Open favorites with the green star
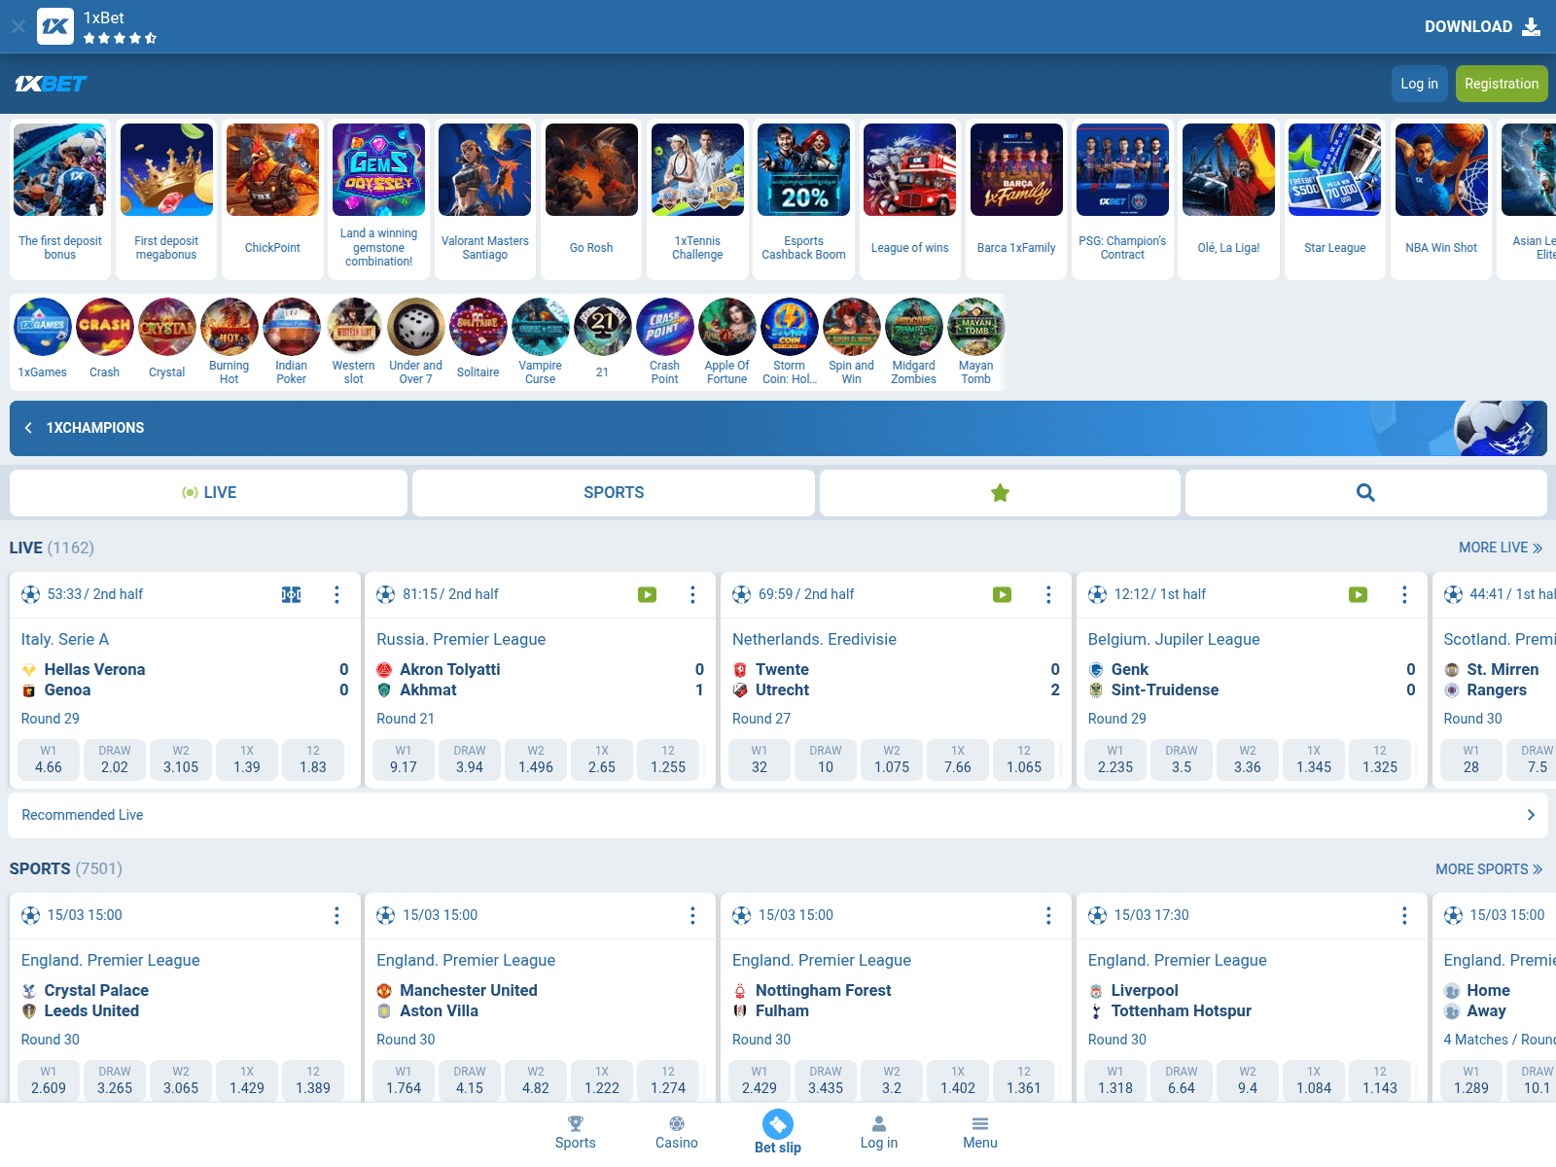1556x1167 pixels. [1000, 493]
